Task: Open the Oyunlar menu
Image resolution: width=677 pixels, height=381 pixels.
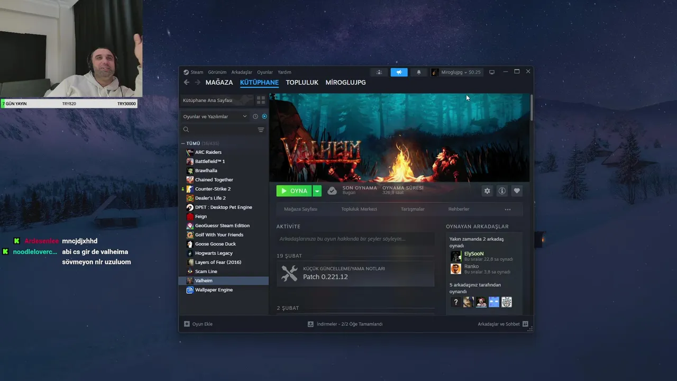Action: tap(265, 72)
